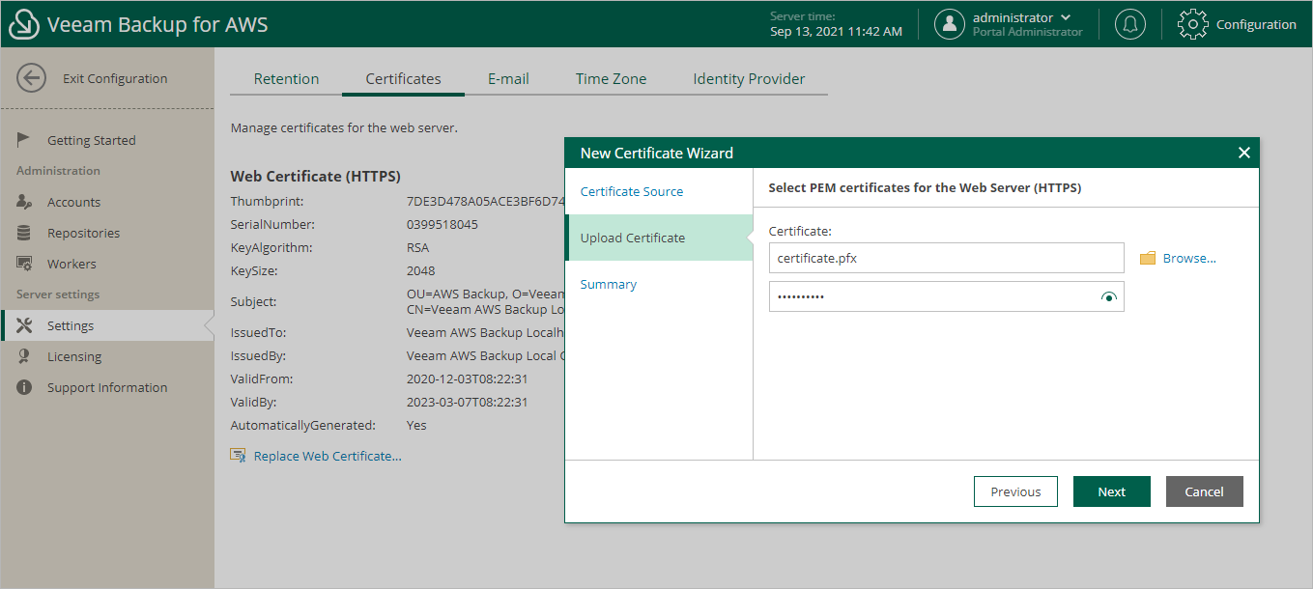Click the Getting Started flag icon
The image size is (1313, 589).
pyautogui.click(x=25, y=140)
